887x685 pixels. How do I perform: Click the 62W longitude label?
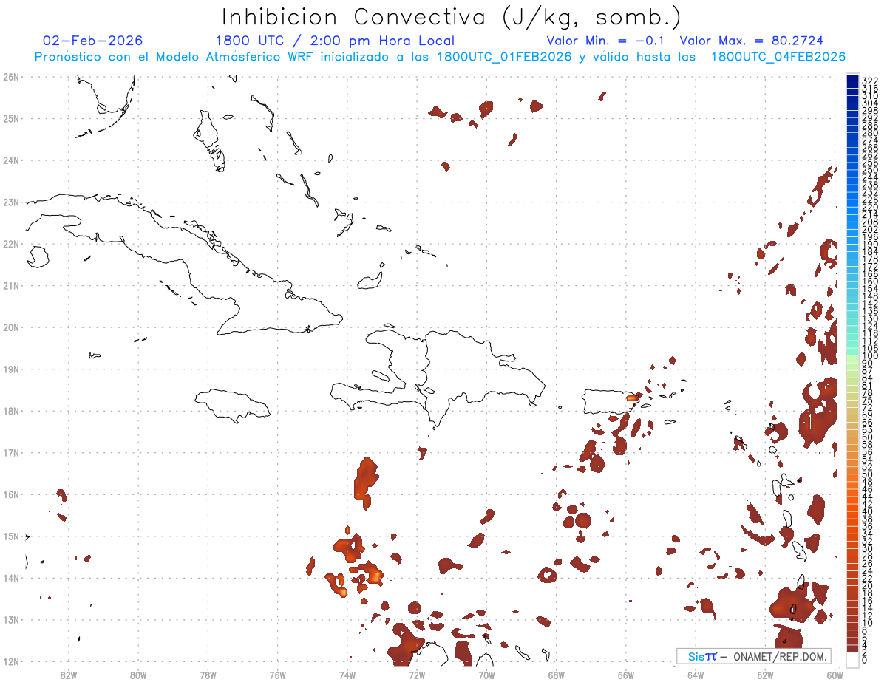765,674
